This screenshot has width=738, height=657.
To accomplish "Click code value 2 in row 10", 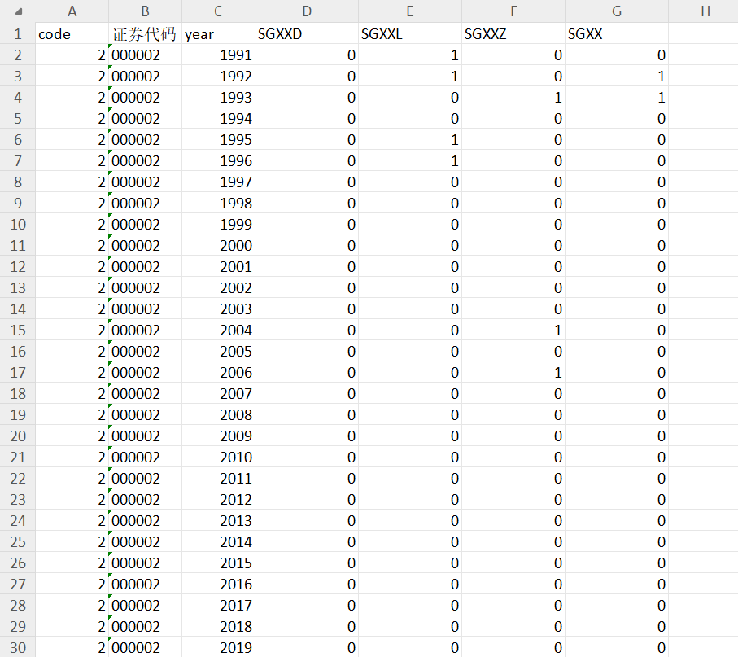I will pos(72,224).
